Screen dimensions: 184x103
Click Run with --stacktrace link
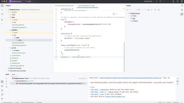coord(100,90)
